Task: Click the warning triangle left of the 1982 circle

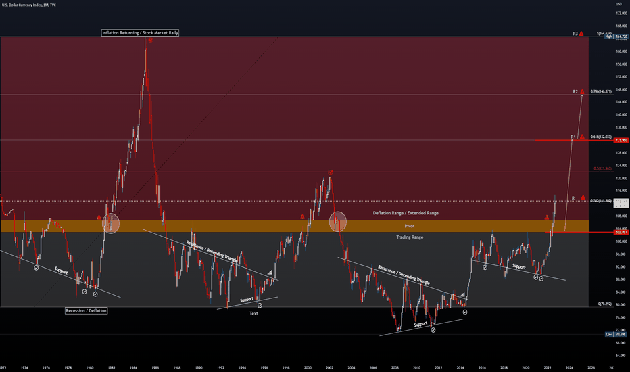Action: coord(99,217)
